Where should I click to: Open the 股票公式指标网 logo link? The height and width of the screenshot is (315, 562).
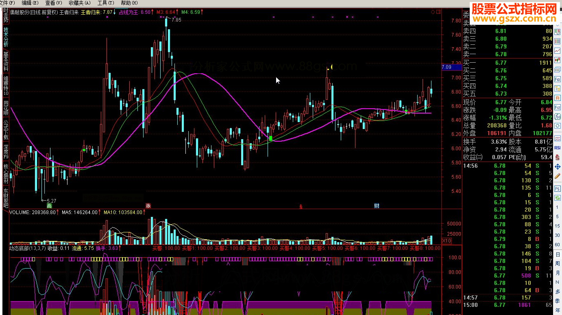[x=514, y=13]
